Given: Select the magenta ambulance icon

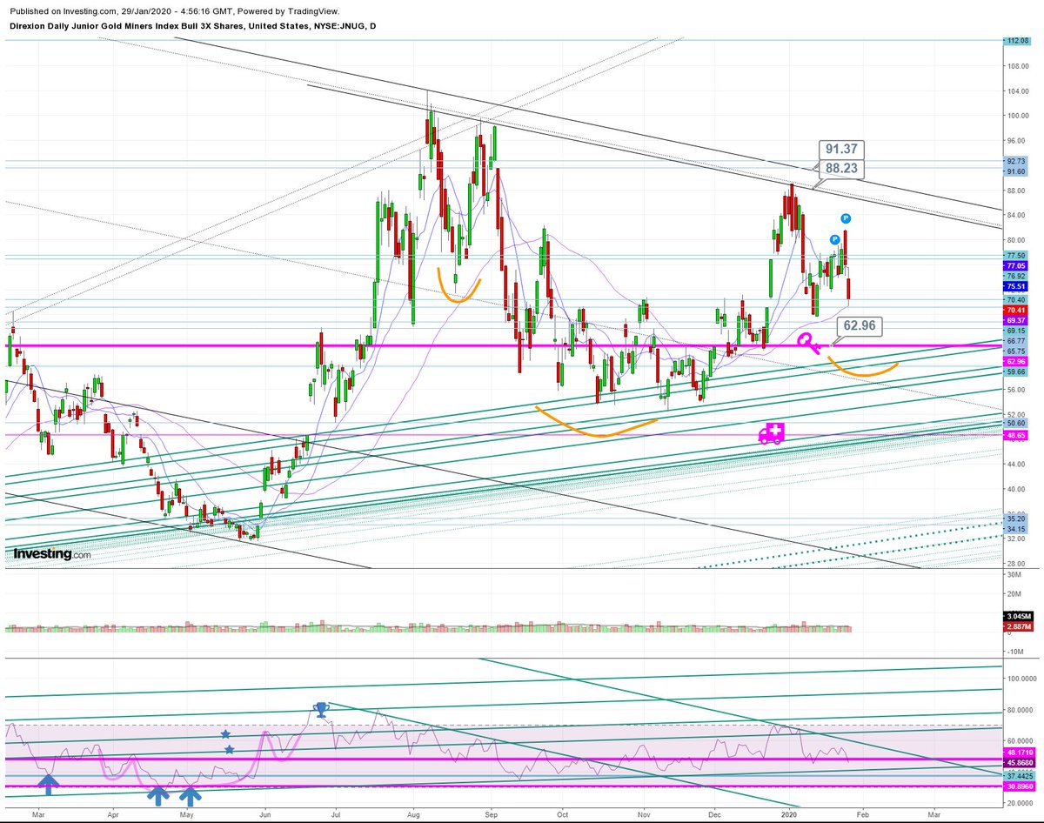Looking at the screenshot, I should coord(771,433).
